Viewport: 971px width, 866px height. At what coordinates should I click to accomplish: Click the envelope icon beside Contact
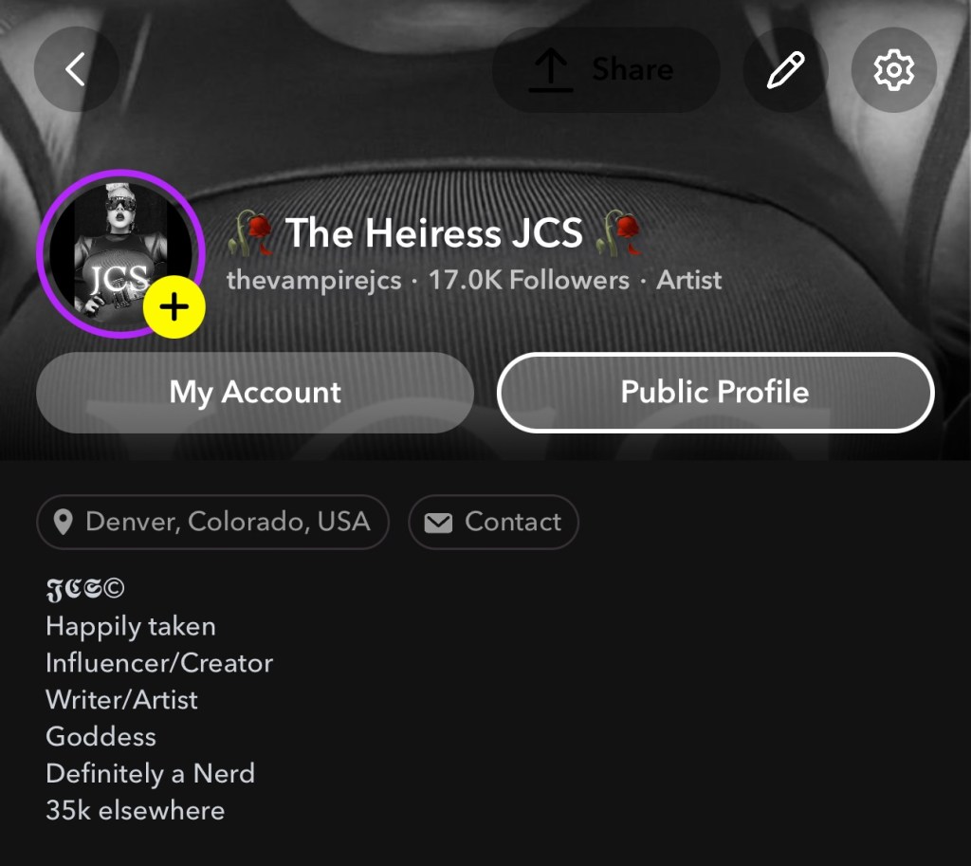pos(438,522)
